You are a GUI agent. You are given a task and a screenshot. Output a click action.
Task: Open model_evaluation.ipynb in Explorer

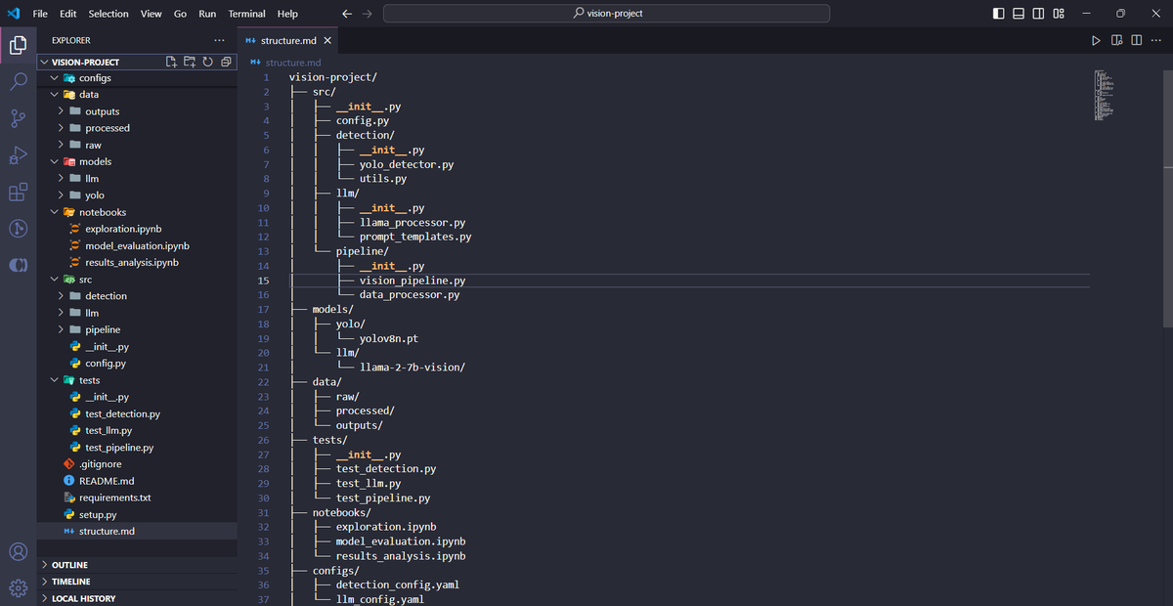137,245
